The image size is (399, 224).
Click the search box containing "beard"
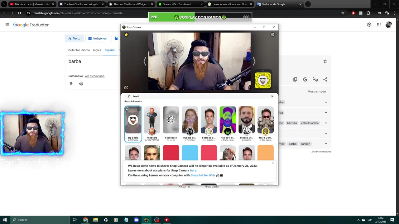pos(199,96)
